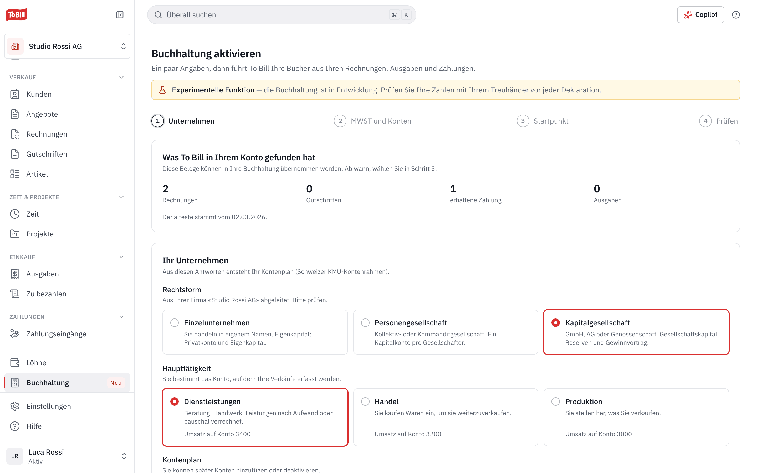Open Ausgaben receipt icon
Viewport: 757px width, 473px height.
tap(15, 274)
